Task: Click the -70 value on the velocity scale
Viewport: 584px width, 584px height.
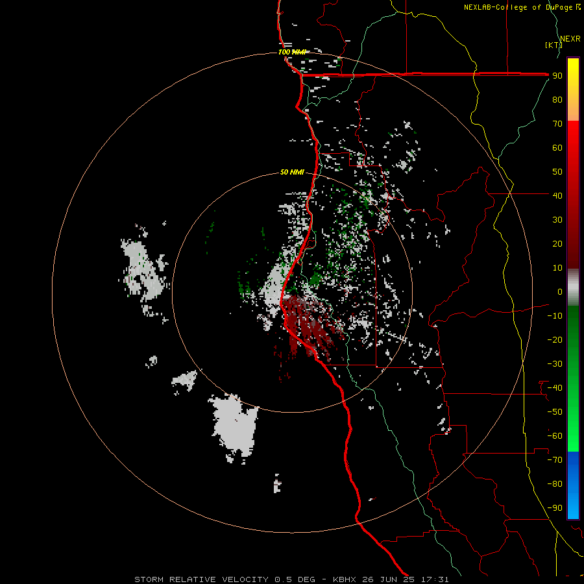Action: point(555,460)
